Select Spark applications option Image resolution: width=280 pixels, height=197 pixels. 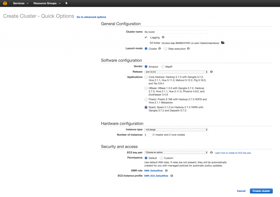coord(146,107)
